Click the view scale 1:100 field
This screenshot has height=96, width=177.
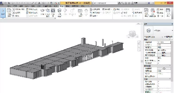(x=164, y=42)
